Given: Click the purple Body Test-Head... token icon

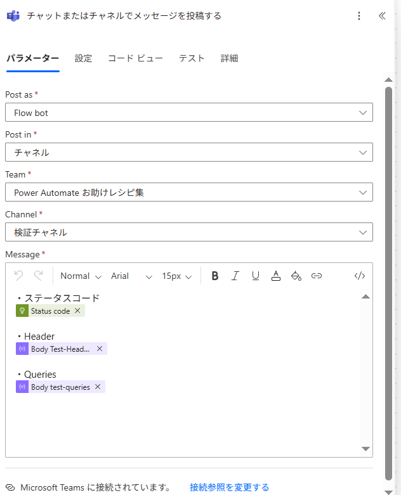Looking at the screenshot, I should coord(22,349).
